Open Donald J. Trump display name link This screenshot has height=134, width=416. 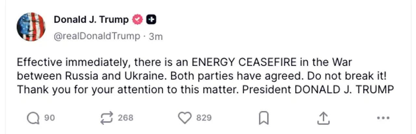tap(91, 20)
